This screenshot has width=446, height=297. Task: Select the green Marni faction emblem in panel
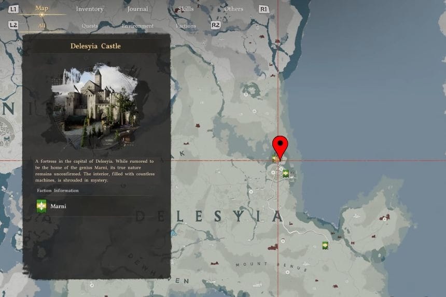click(x=41, y=206)
